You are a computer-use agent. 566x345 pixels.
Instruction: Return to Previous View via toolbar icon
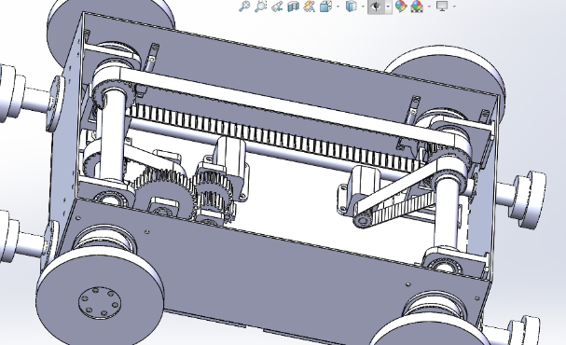click(x=277, y=7)
